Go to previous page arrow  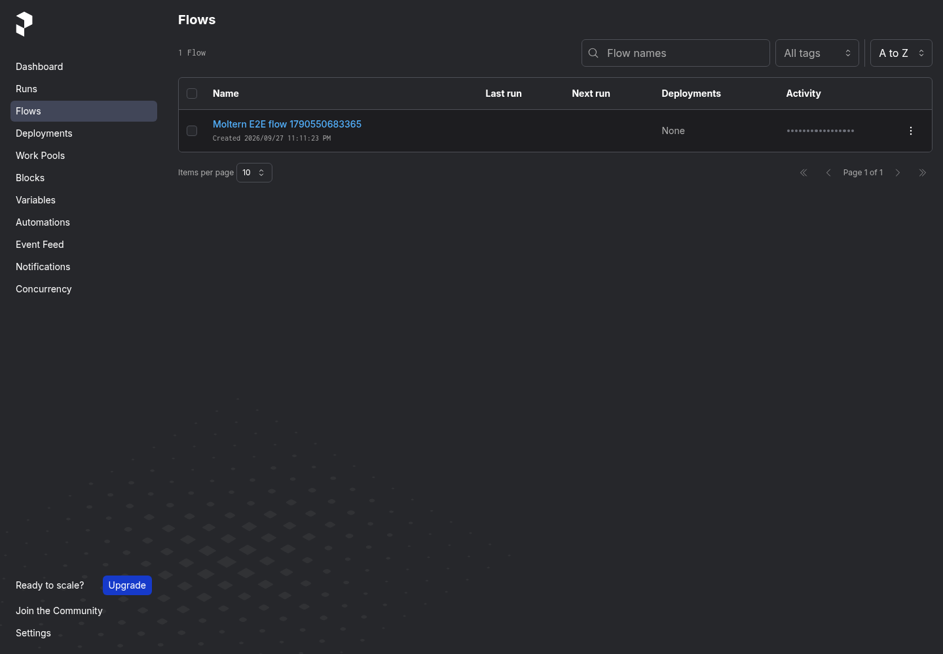(x=828, y=173)
